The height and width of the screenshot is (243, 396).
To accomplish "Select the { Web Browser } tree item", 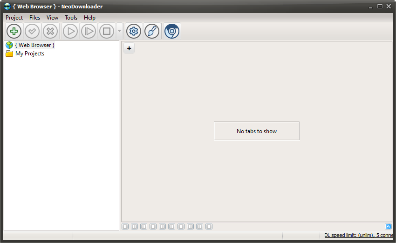I will pos(35,45).
